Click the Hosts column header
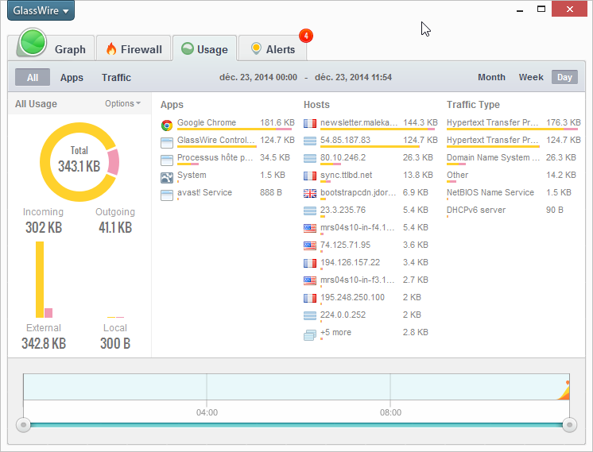593x452 pixels. pos(316,105)
